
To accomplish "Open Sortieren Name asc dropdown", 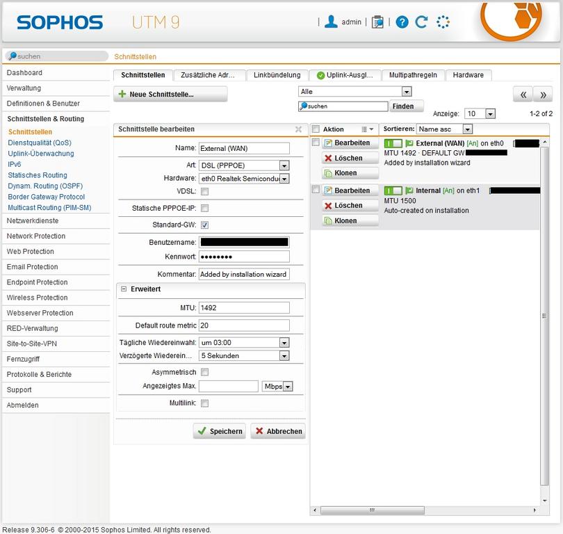I will tap(445, 129).
